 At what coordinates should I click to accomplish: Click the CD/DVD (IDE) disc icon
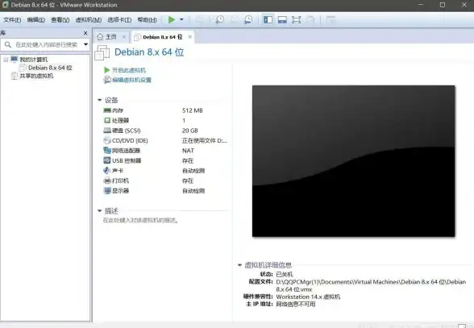tap(107, 140)
